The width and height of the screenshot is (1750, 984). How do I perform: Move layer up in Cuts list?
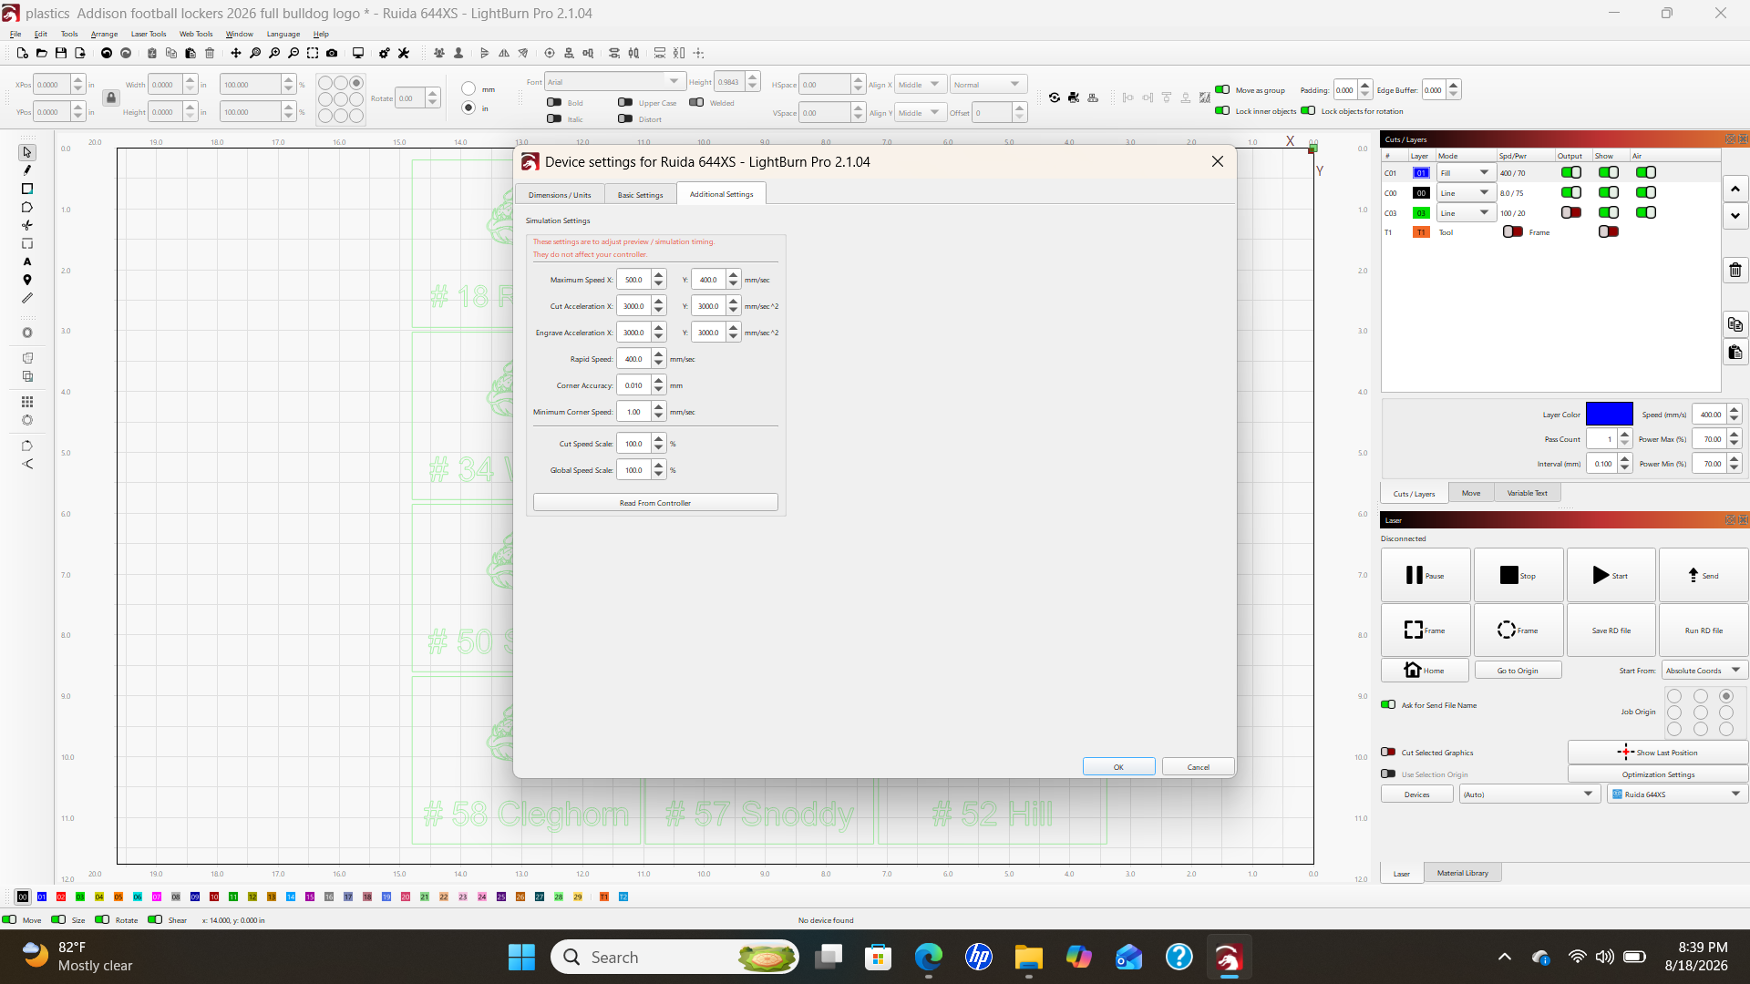coord(1735,189)
